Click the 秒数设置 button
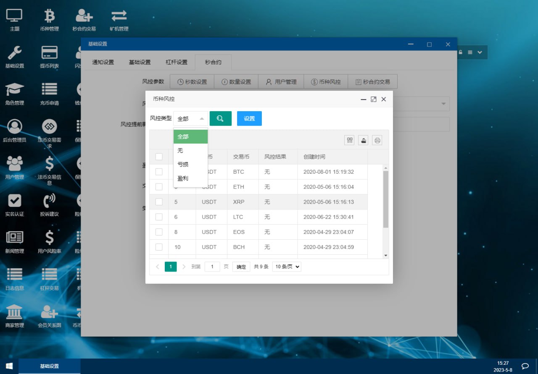Viewport: 538px width, 374px height. coord(192,82)
